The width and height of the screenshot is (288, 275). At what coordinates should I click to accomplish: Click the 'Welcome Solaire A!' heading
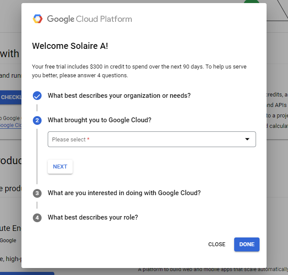70,46
